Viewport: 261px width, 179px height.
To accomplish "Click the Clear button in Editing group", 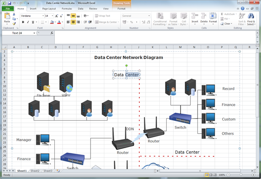I will (x=227, y=24).
